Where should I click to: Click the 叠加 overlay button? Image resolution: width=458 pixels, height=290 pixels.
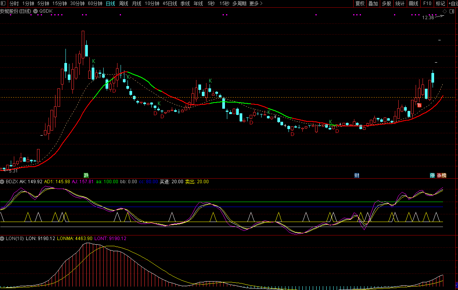pos(373,3)
